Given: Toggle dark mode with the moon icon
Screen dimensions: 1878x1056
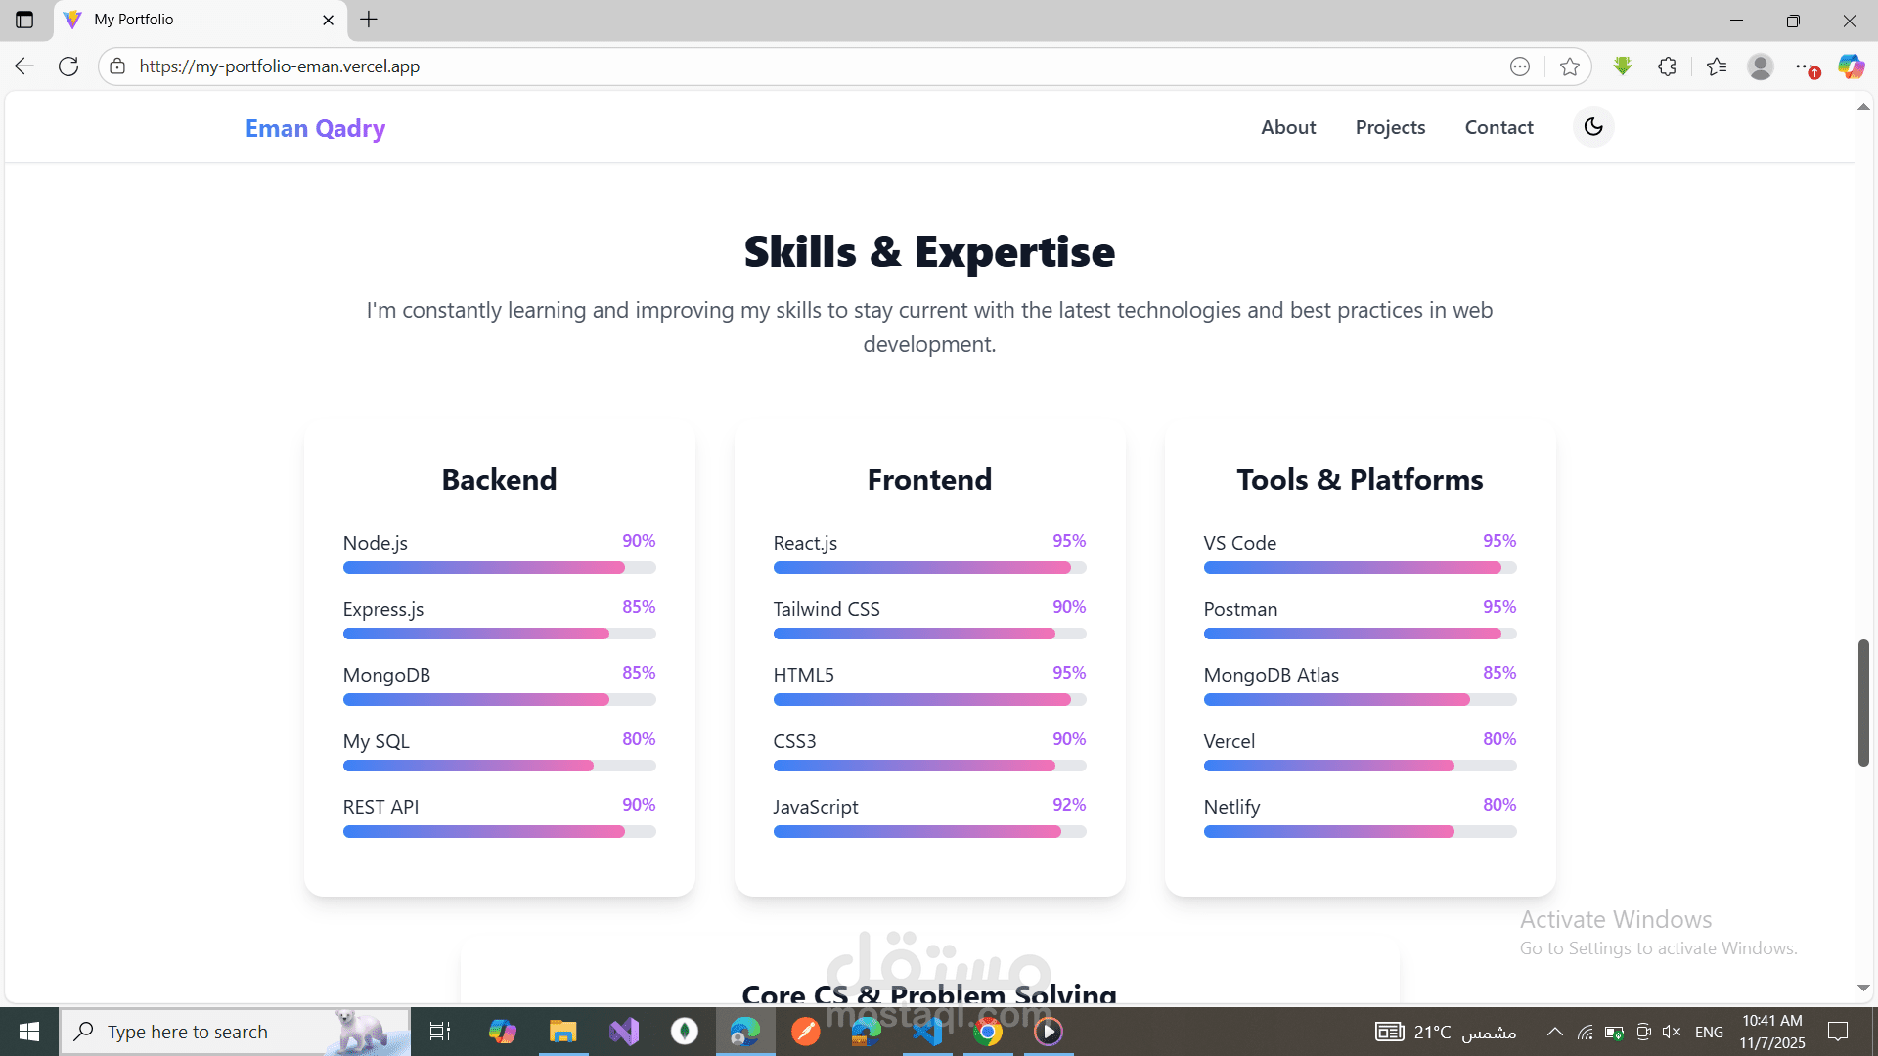Looking at the screenshot, I should point(1593,127).
